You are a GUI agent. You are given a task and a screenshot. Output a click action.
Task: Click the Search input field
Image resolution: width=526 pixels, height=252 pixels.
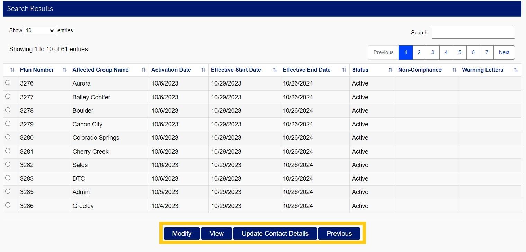click(x=473, y=32)
